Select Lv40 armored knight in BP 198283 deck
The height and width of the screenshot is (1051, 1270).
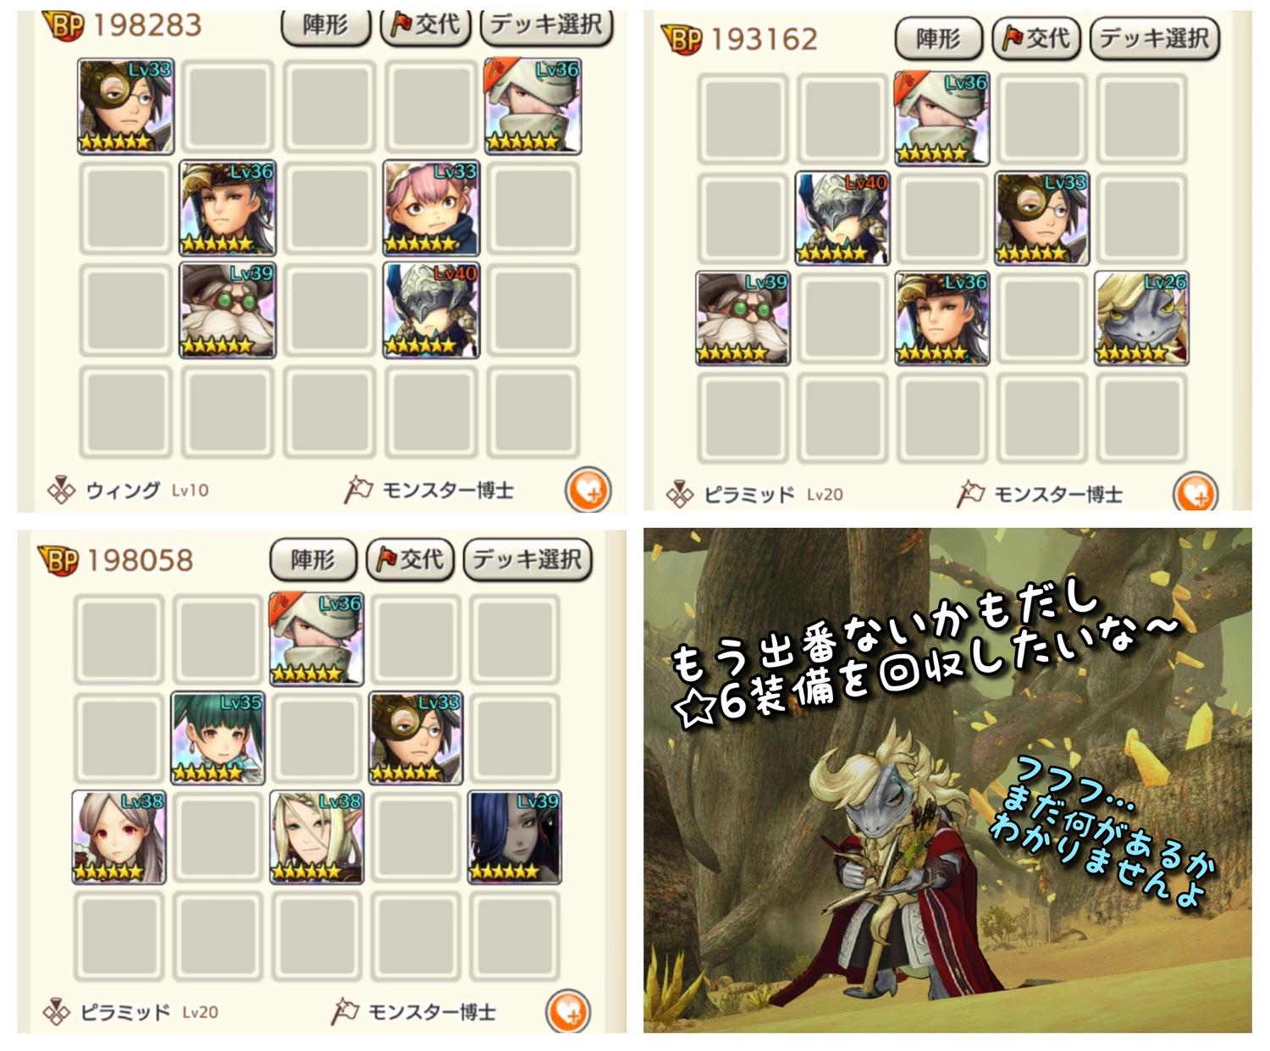(431, 311)
